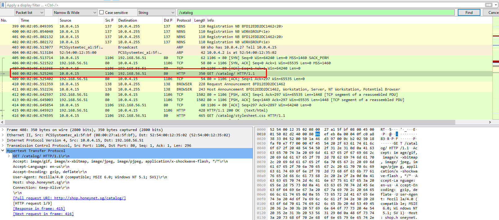This screenshot has height=220, width=499.
Task: Collapse the Hypertext Transfer Protocol section
Action: (3, 151)
